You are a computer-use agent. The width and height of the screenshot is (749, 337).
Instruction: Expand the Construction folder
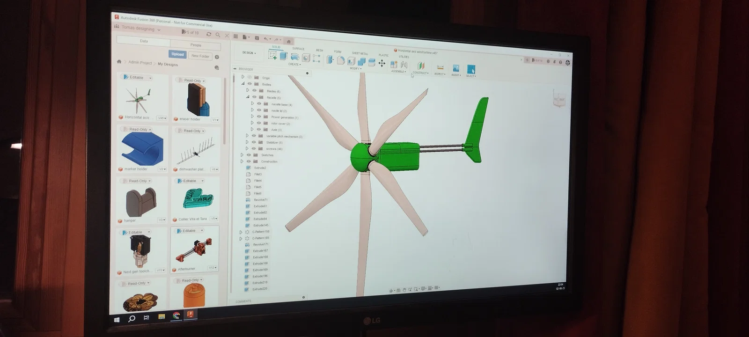click(x=242, y=161)
